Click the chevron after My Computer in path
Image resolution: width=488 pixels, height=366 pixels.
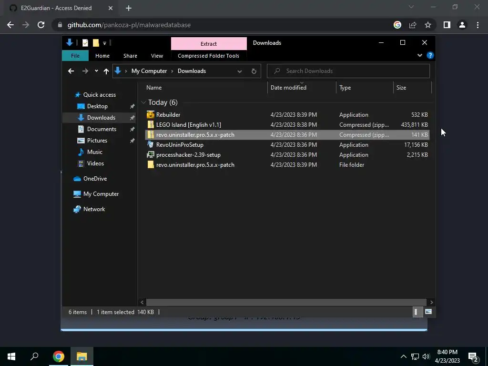[x=172, y=71]
